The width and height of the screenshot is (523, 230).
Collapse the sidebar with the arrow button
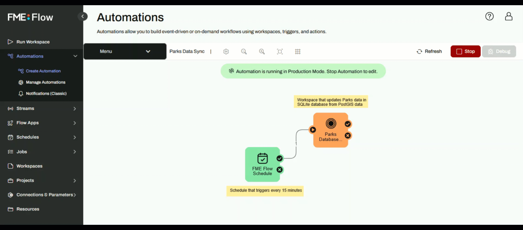tap(82, 16)
